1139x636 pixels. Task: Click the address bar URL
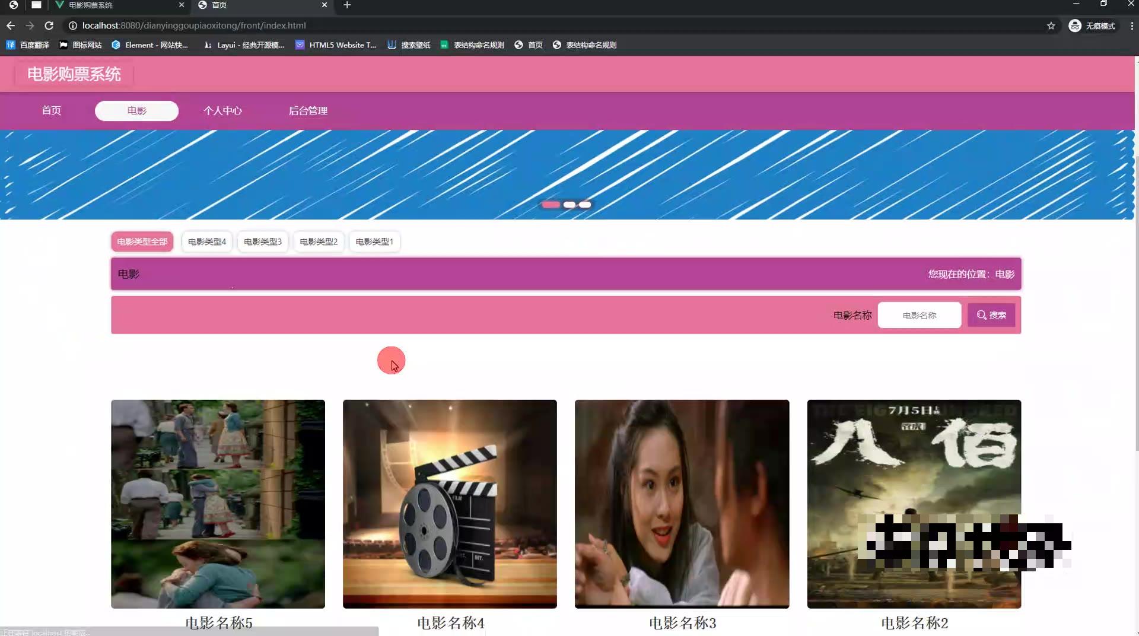pos(194,26)
